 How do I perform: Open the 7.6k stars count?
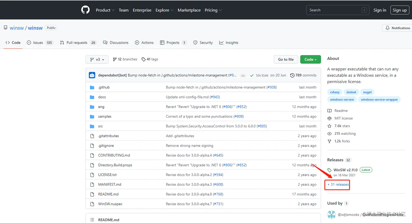coord(342,126)
